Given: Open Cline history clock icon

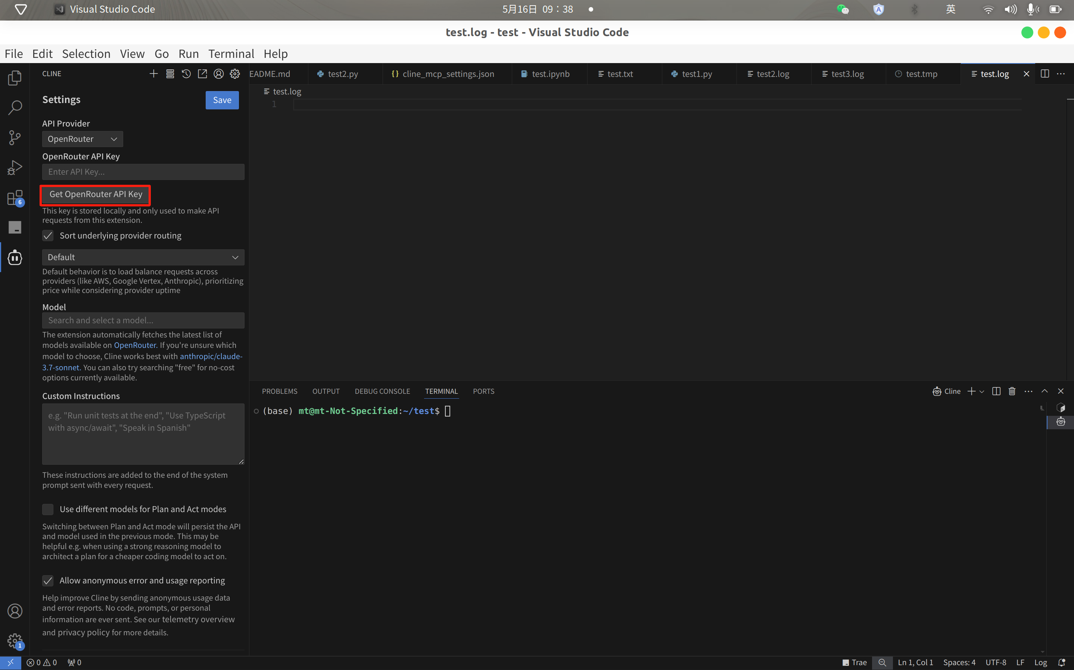Looking at the screenshot, I should click(x=186, y=74).
